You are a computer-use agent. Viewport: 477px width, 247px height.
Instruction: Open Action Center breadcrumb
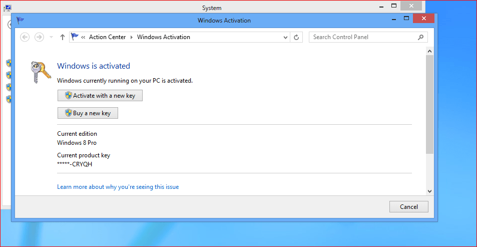coord(108,37)
